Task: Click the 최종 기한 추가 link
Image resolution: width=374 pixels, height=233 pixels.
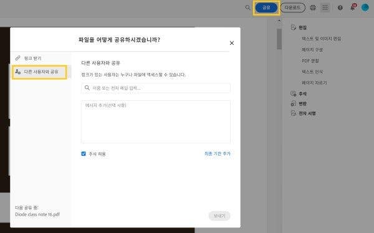Action: (x=218, y=154)
